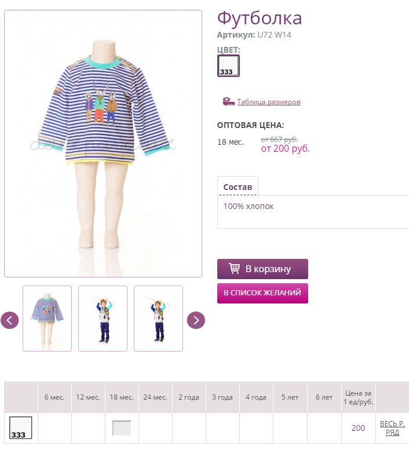This screenshot has width=409, height=450.
Task: Select the third boy model thumbnail
Action: click(x=158, y=319)
